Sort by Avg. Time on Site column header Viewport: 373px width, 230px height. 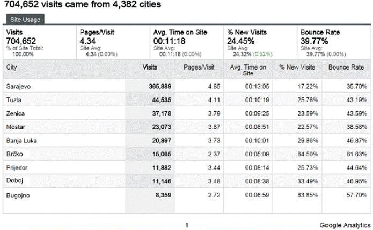(x=248, y=70)
